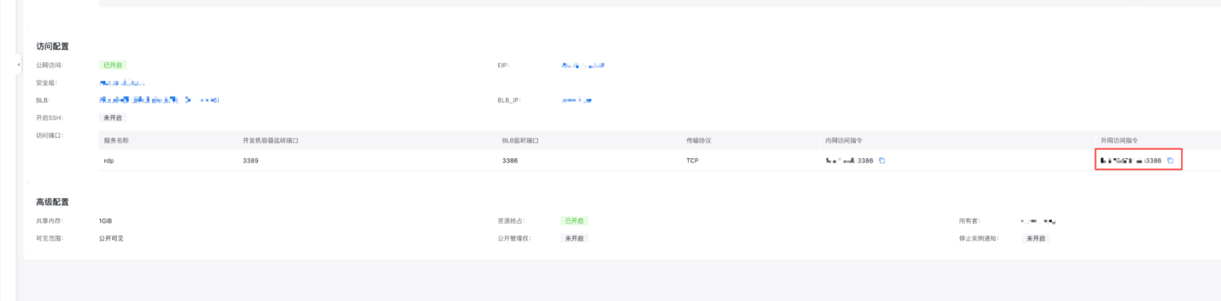Click the BLB_IP address link
Viewport: 1221px width, 301px height.
(576, 100)
